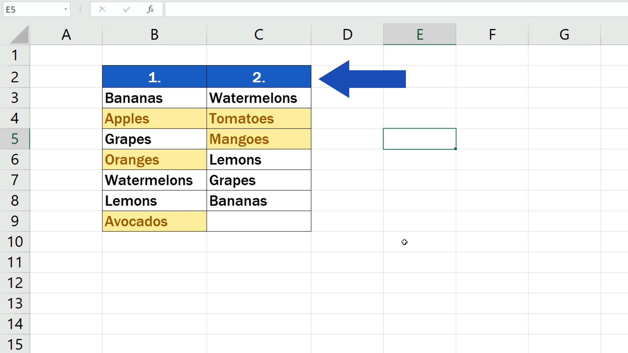This screenshot has width=628, height=353.
Task: Select column C header
Action: [259, 34]
